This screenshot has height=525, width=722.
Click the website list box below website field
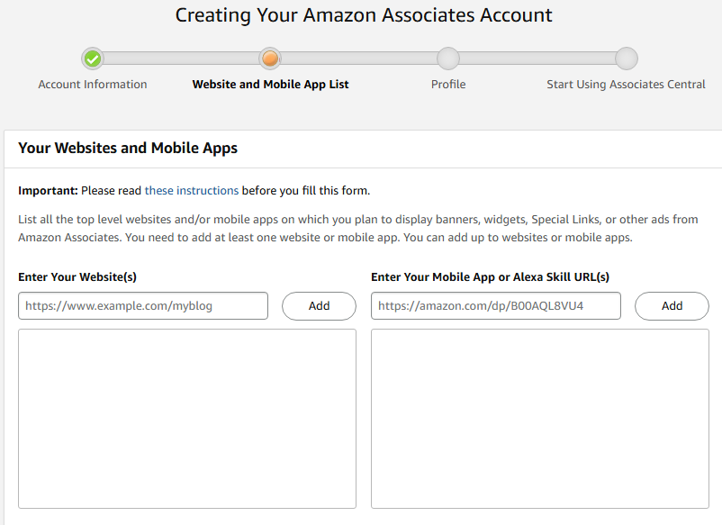coord(187,419)
